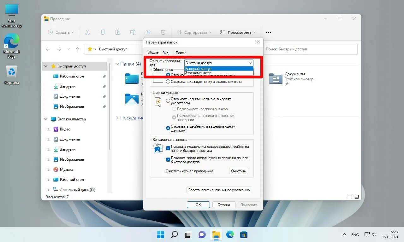This screenshot has width=404, height=242.
Task: Click the Cut scissors icon in Explorer toolbar
Action: (87, 32)
